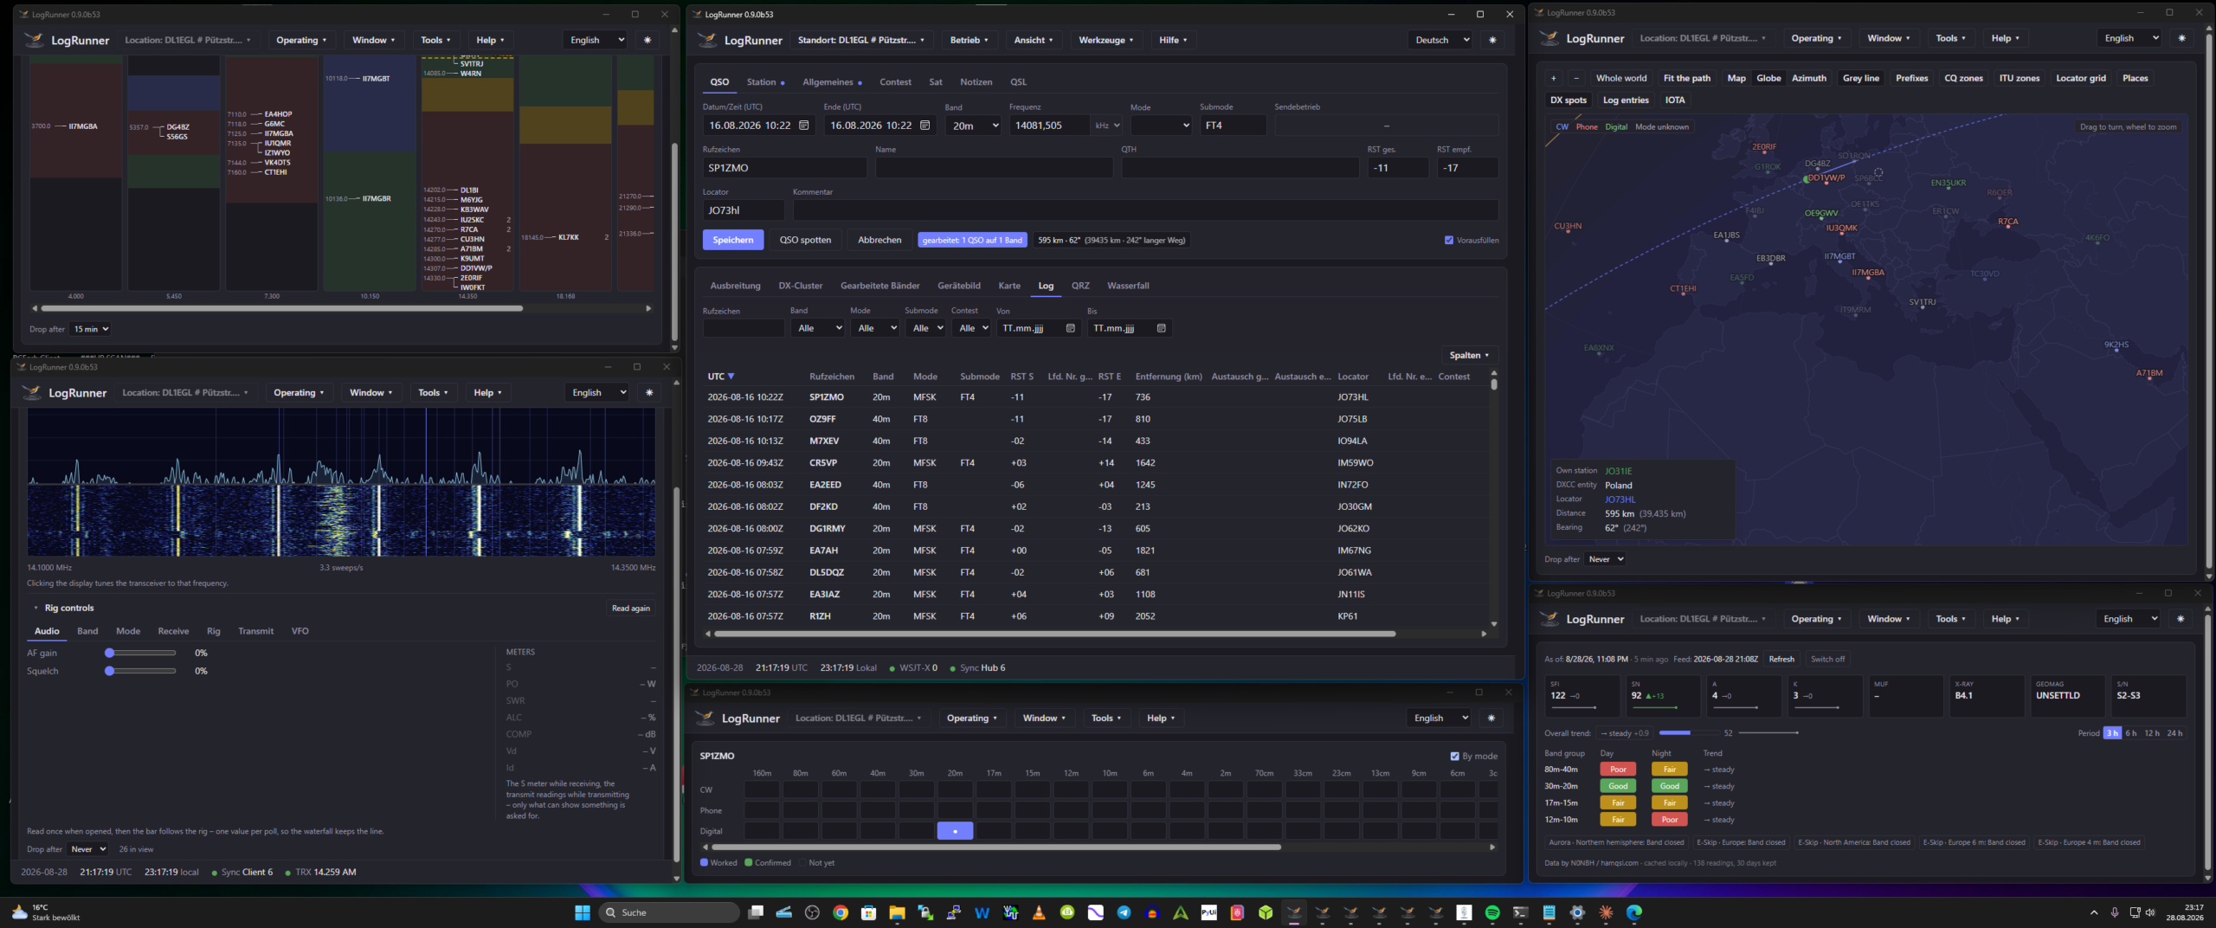Click the blue 20m Digital worked cell
This screenshot has height=928, width=2216.
pyautogui.click(x=955, y=831)
